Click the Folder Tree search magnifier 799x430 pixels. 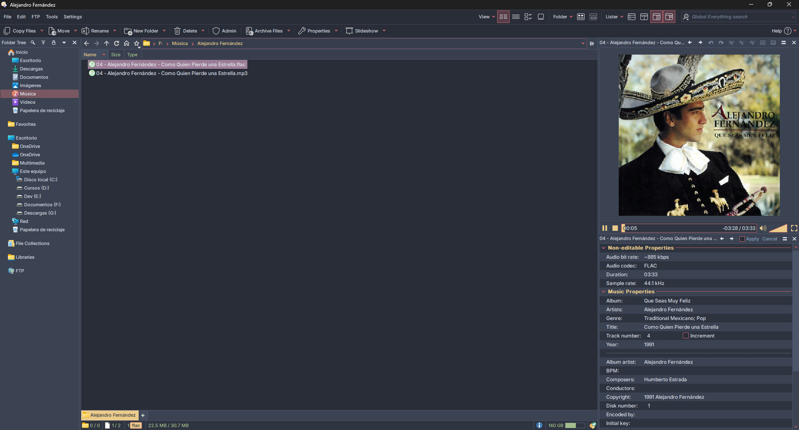coord(33,42)
